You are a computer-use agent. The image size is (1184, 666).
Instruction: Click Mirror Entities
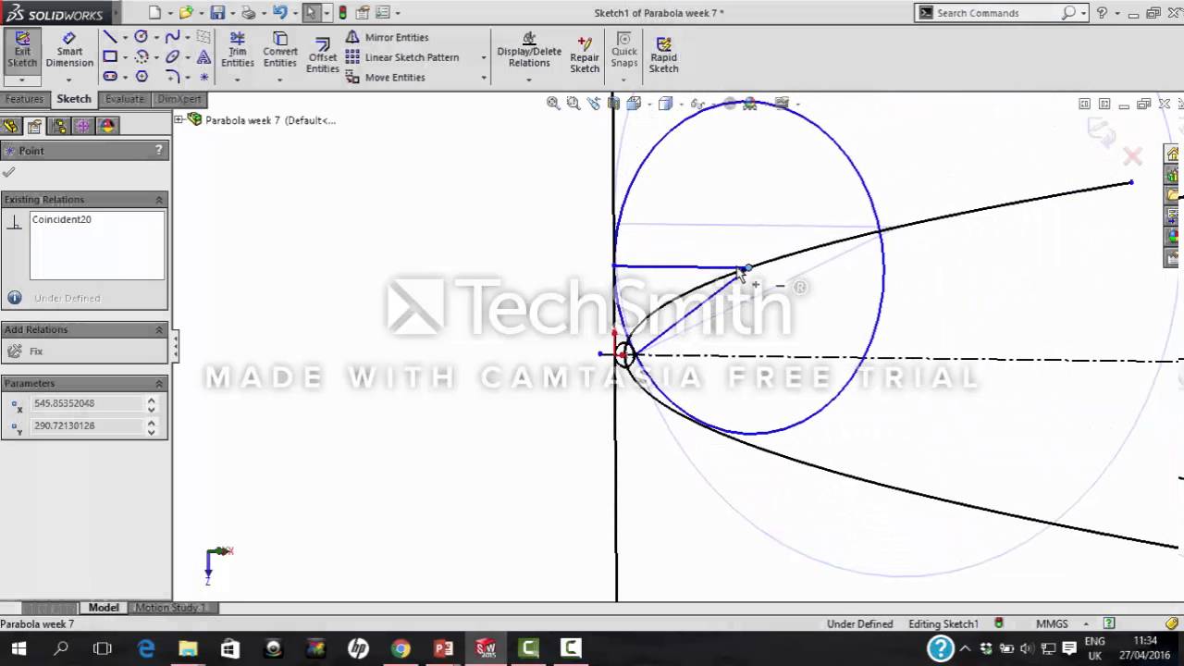pyautogui.click(x=387, y=37)
